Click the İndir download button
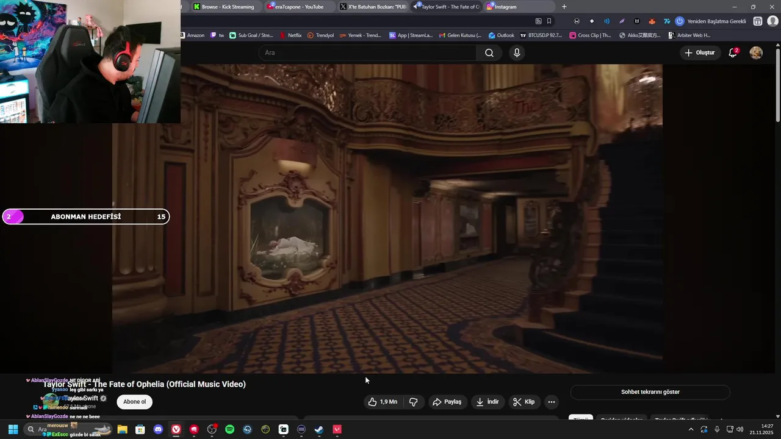 [488, 402]
